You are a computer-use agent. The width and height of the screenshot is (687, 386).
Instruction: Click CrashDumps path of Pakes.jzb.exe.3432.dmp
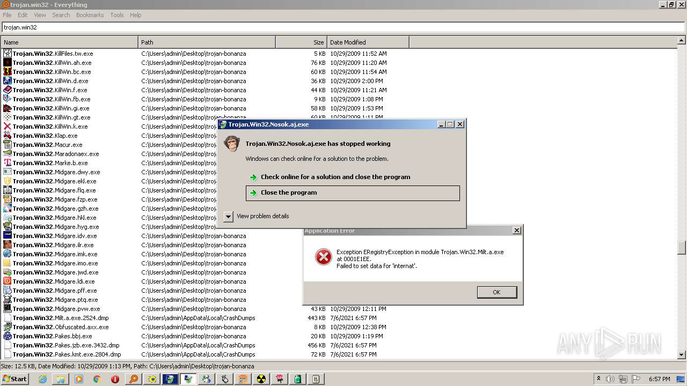(198, 345)
